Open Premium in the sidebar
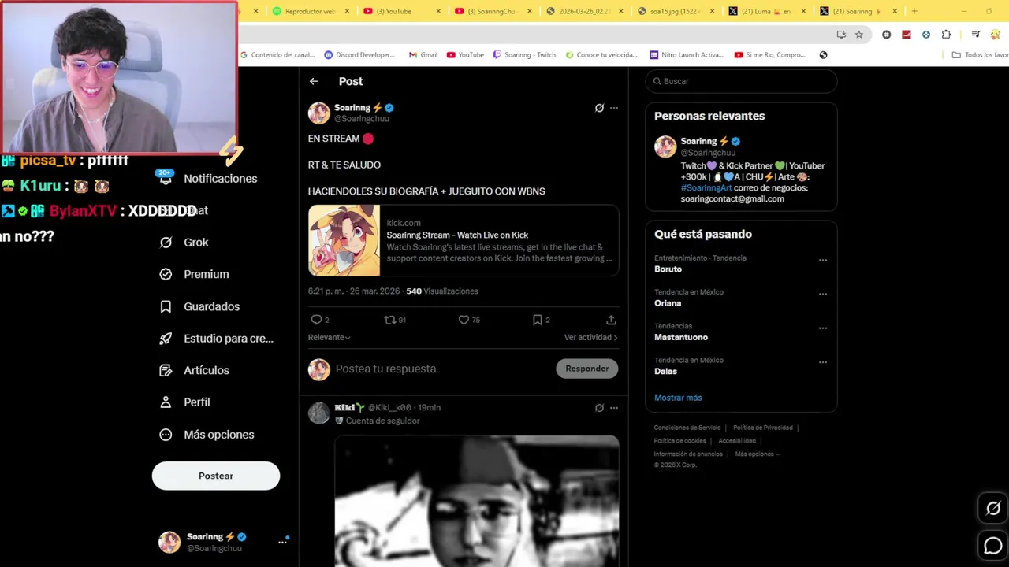The width and height of the screenshot is (1009, 567). click(x=195, y=274)
